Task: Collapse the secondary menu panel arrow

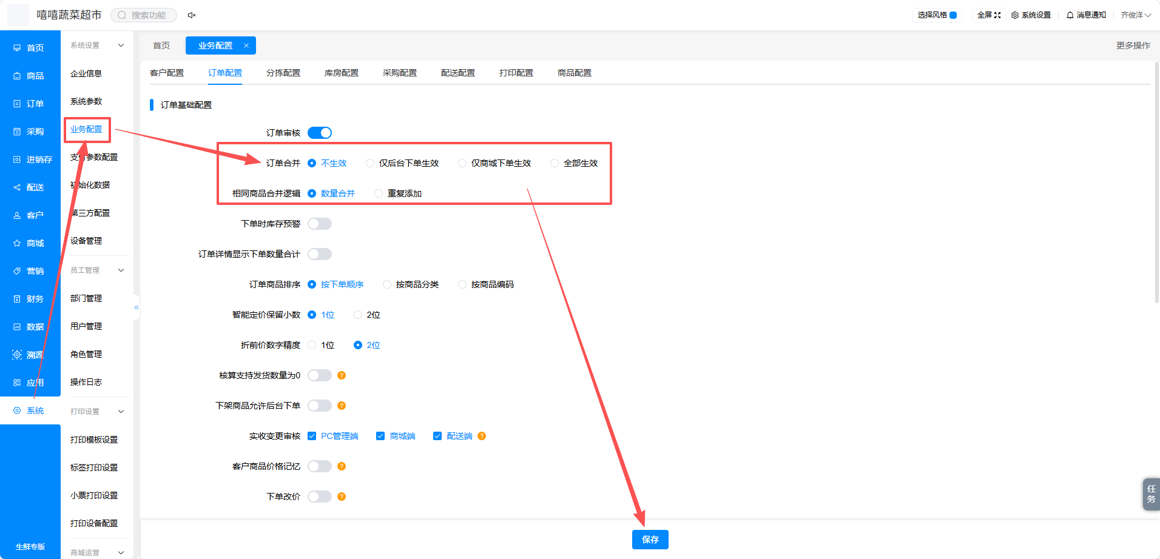Action: pos(137,307)
